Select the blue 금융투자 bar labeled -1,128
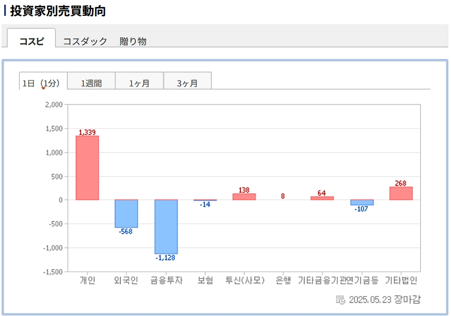 (x=166, y=226)
